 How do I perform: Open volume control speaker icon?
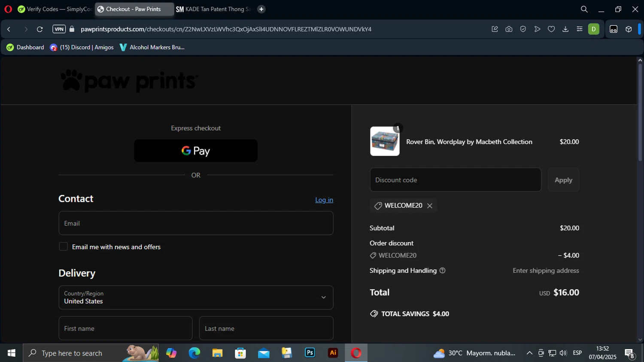pos(563,353)
